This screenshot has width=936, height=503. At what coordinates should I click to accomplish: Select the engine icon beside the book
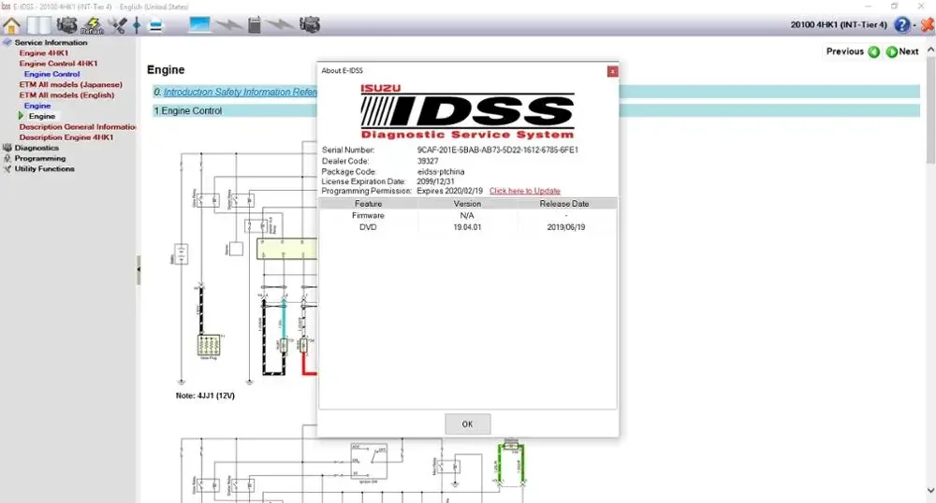coord(66,25)
